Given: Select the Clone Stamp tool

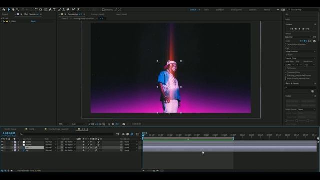Looking at the screenshot, I should pos(64,10).
